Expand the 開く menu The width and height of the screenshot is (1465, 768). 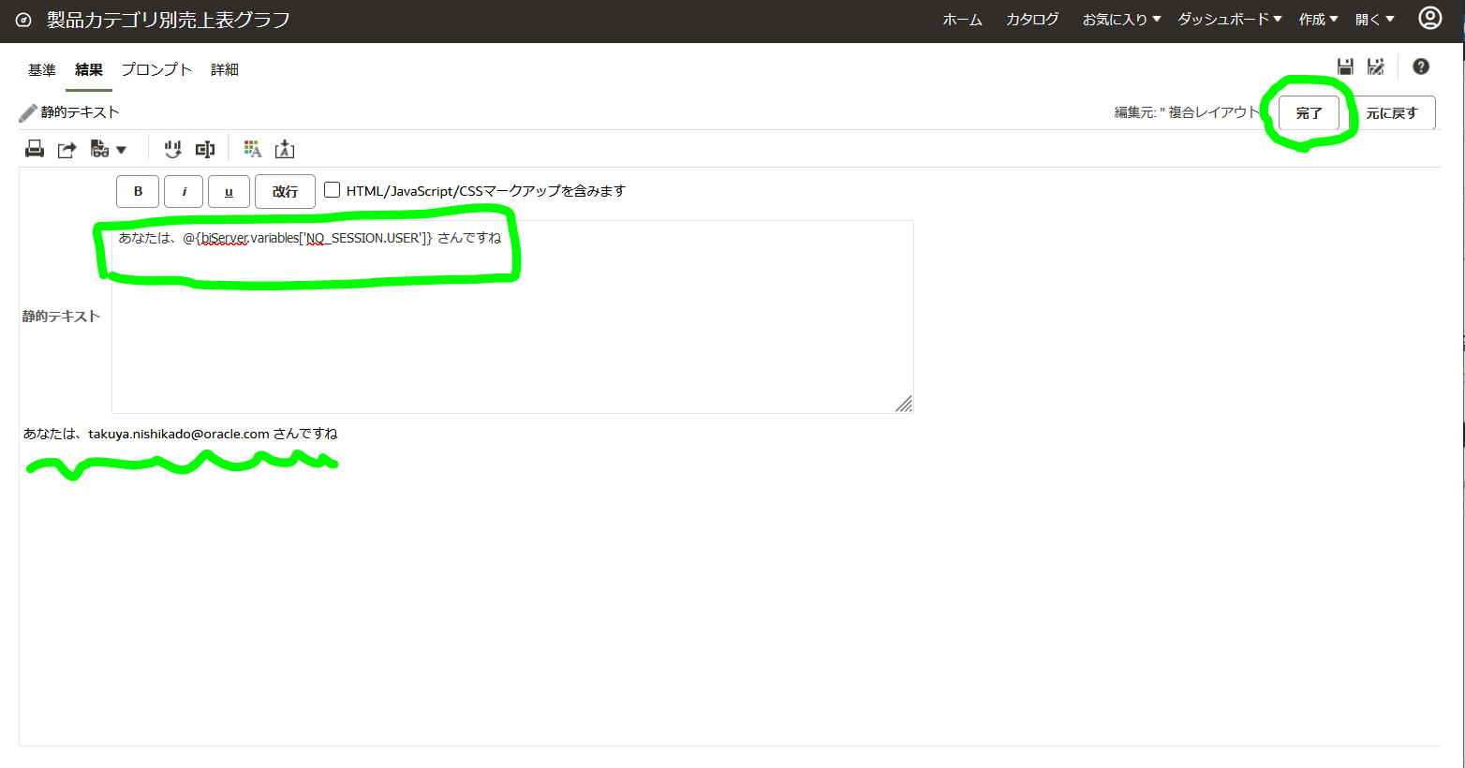[1375, 19]
